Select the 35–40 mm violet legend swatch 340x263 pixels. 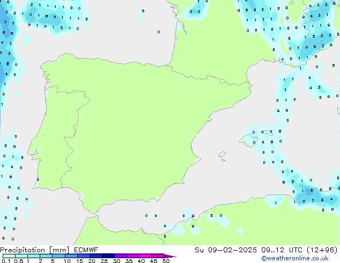tap(133, 256)
